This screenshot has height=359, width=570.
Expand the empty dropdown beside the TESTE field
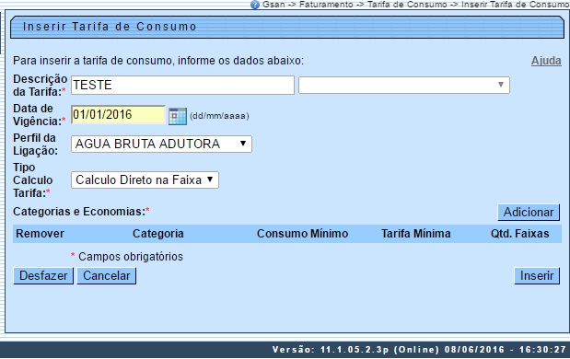coord(404,85)
